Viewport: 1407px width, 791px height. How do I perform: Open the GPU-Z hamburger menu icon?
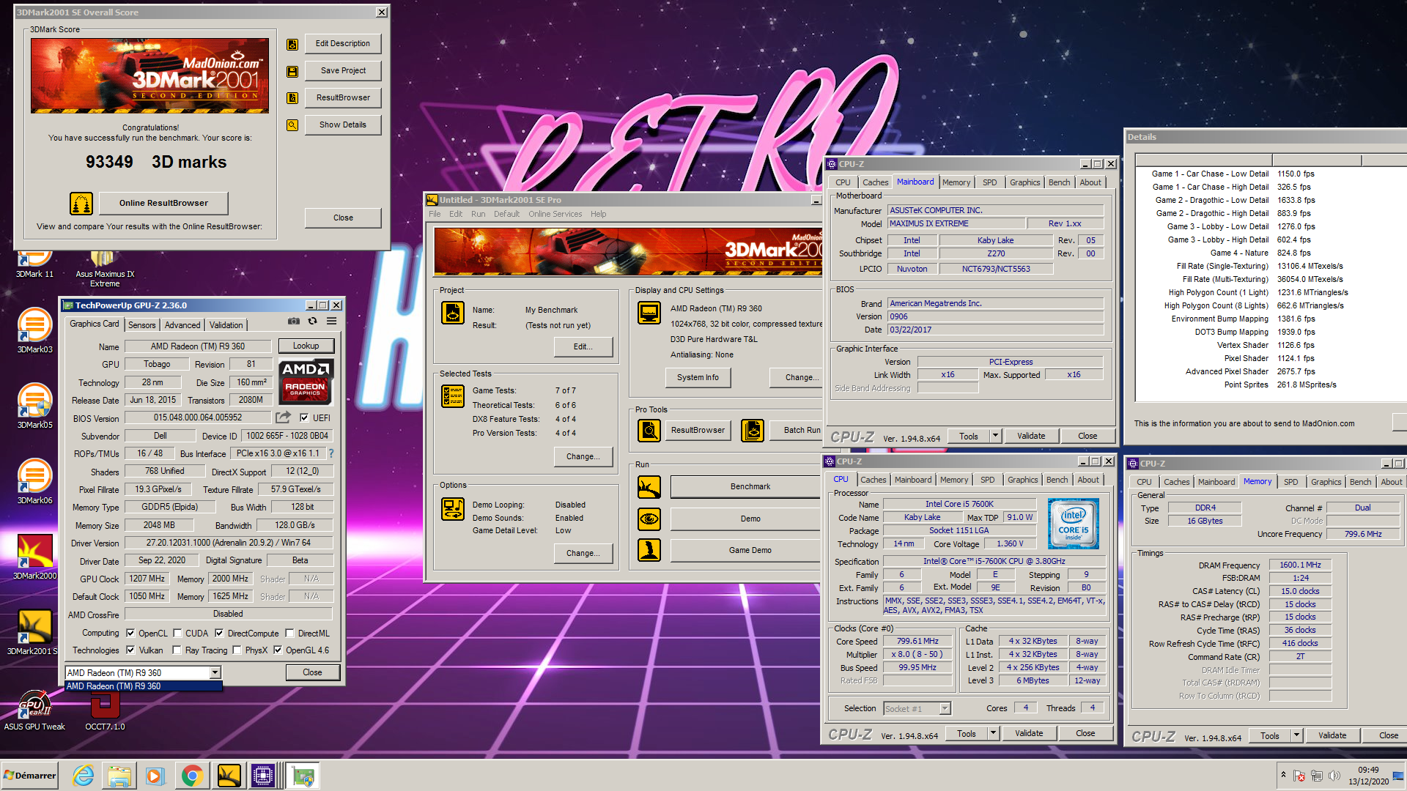point(331,321)
